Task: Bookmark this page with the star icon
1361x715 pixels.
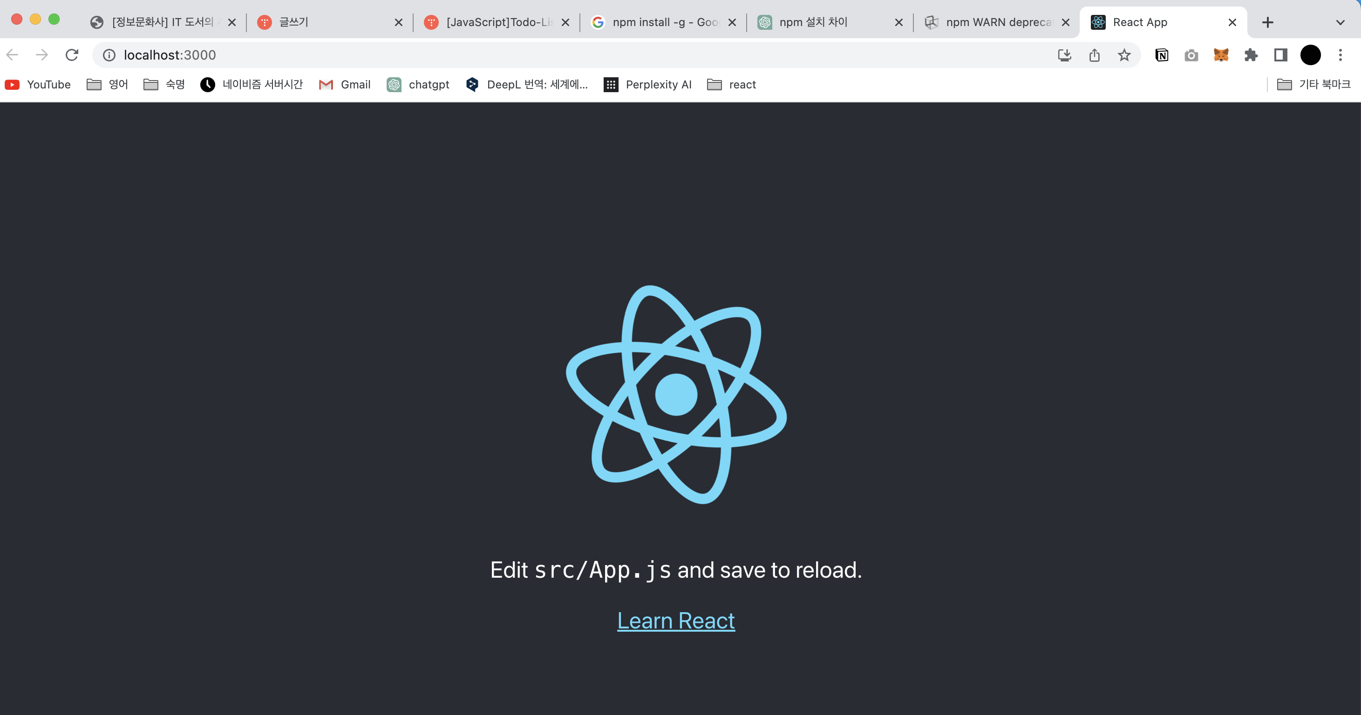Action: [x=1124, y=55]
